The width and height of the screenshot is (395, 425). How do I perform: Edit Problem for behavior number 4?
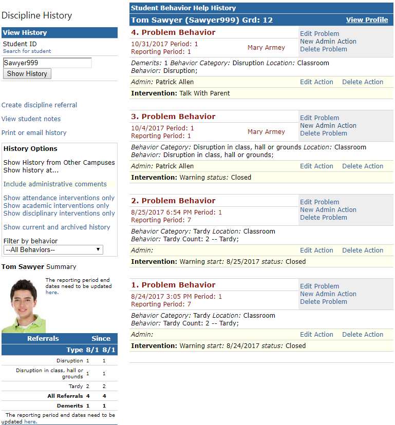click(x=319, y=33)
